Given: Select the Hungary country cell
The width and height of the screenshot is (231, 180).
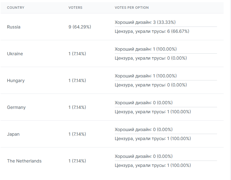Looking at the screenshot, I should coord(16,81).
